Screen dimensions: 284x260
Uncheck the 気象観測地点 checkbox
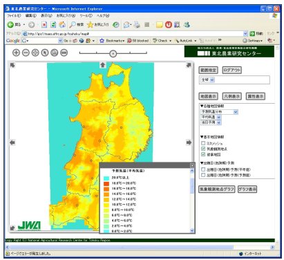(203, 149)
